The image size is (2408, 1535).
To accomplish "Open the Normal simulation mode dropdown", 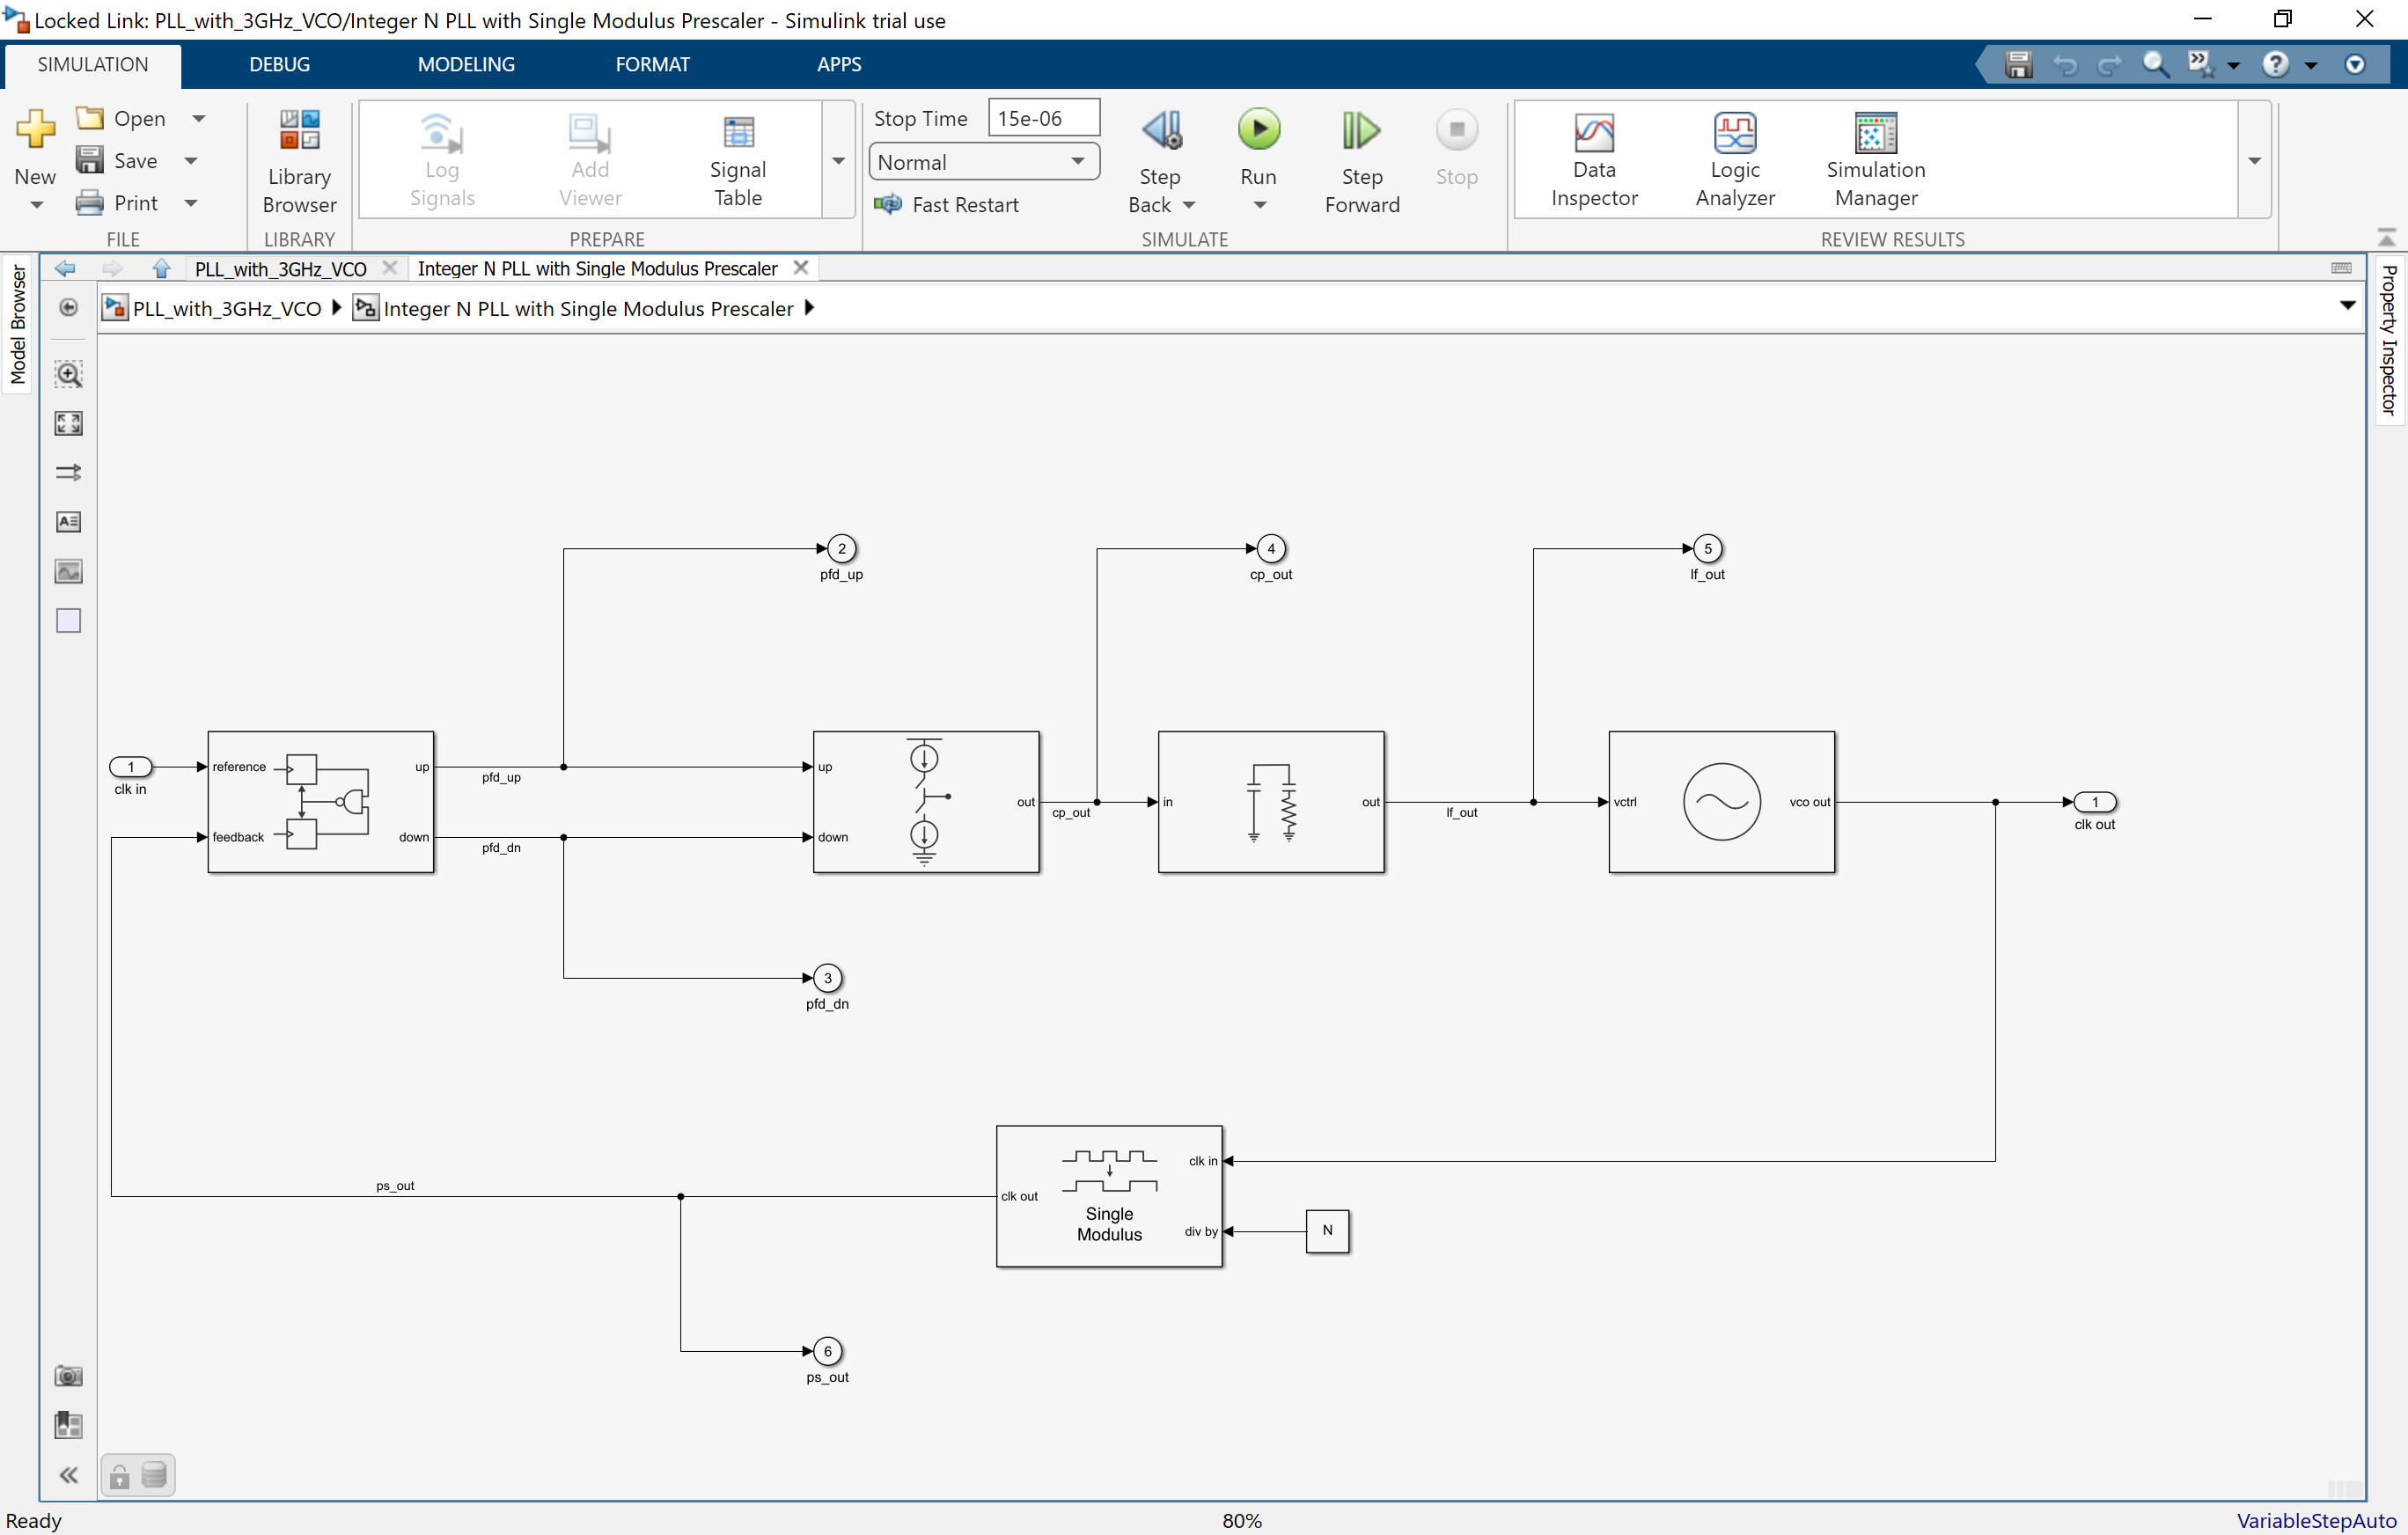I will pyautogui.click(x=1077, y=161).
